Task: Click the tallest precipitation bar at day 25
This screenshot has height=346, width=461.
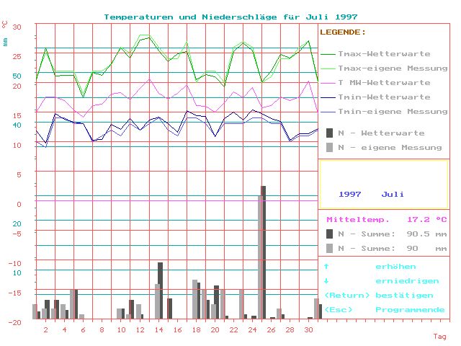Action: [x=263, y=252]
